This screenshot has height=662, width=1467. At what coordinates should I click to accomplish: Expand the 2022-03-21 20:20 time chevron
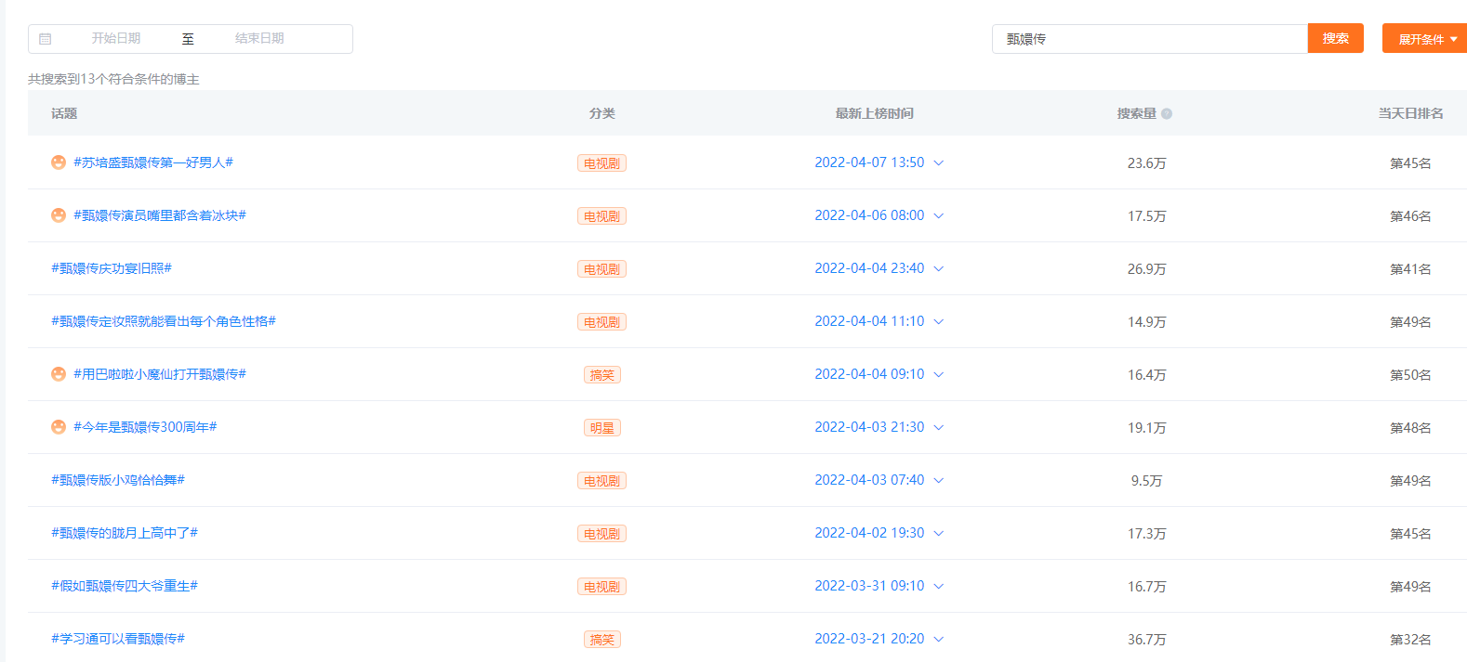click(x=939, y=639)
